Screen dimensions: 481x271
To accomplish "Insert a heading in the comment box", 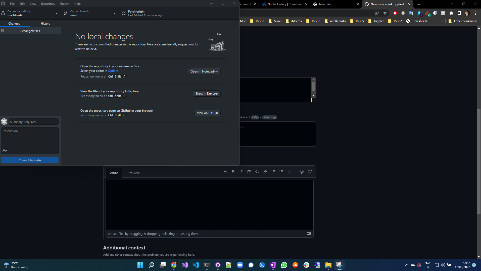I will 225,172.
